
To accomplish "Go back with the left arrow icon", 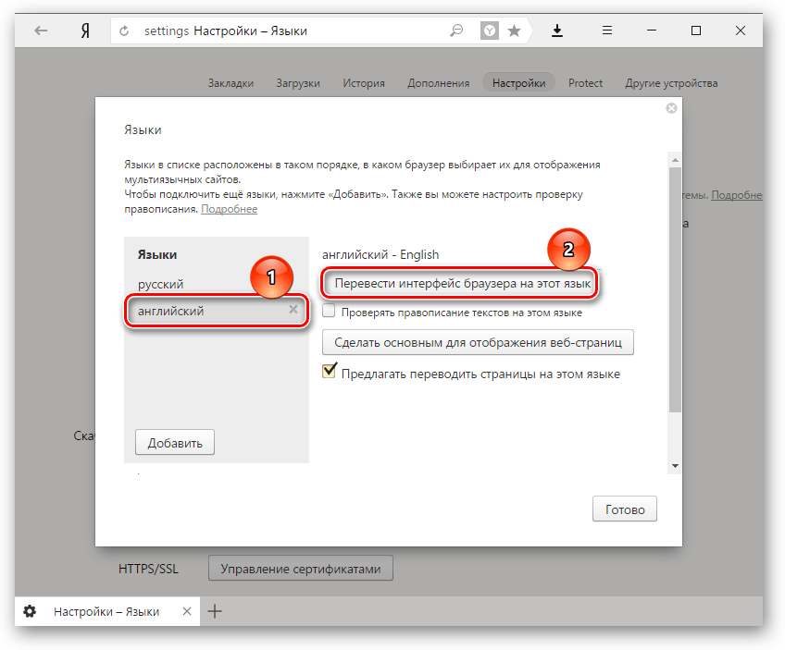I will 41,31.
